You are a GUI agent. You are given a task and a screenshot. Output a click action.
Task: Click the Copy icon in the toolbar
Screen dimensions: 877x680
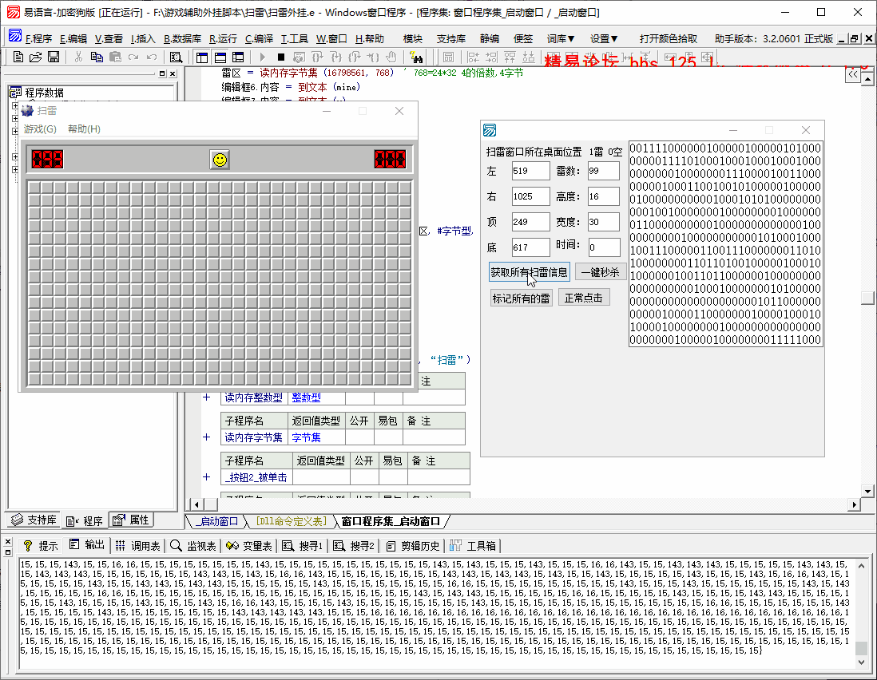97,57
